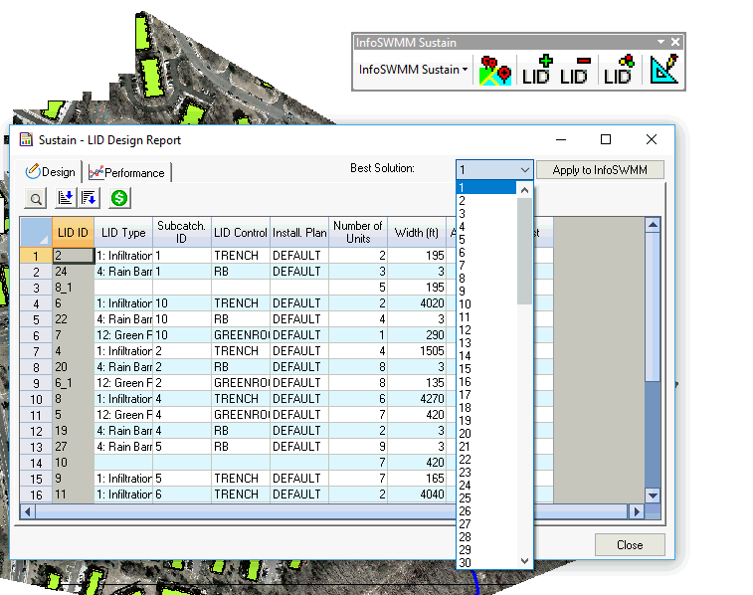Click the LID ID cell '27'
This screenshot has height=595, width=753.
click(x=73, y=447)
